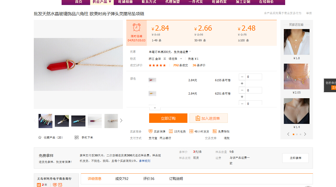Expand the color options list
Screen dimensions: 336x187
point(155,108)
